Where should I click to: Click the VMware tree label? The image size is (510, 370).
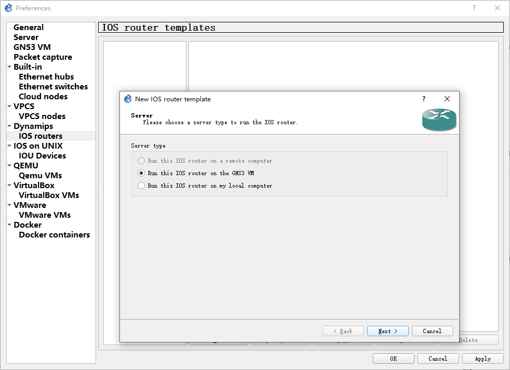(x=30, y=205)
